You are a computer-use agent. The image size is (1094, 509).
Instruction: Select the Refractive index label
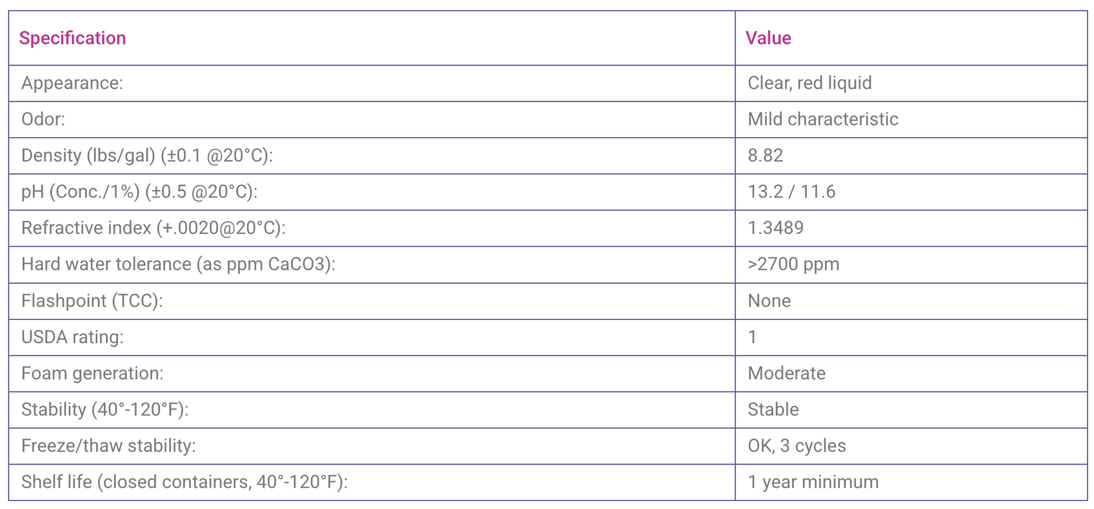(x=153, y=228)
